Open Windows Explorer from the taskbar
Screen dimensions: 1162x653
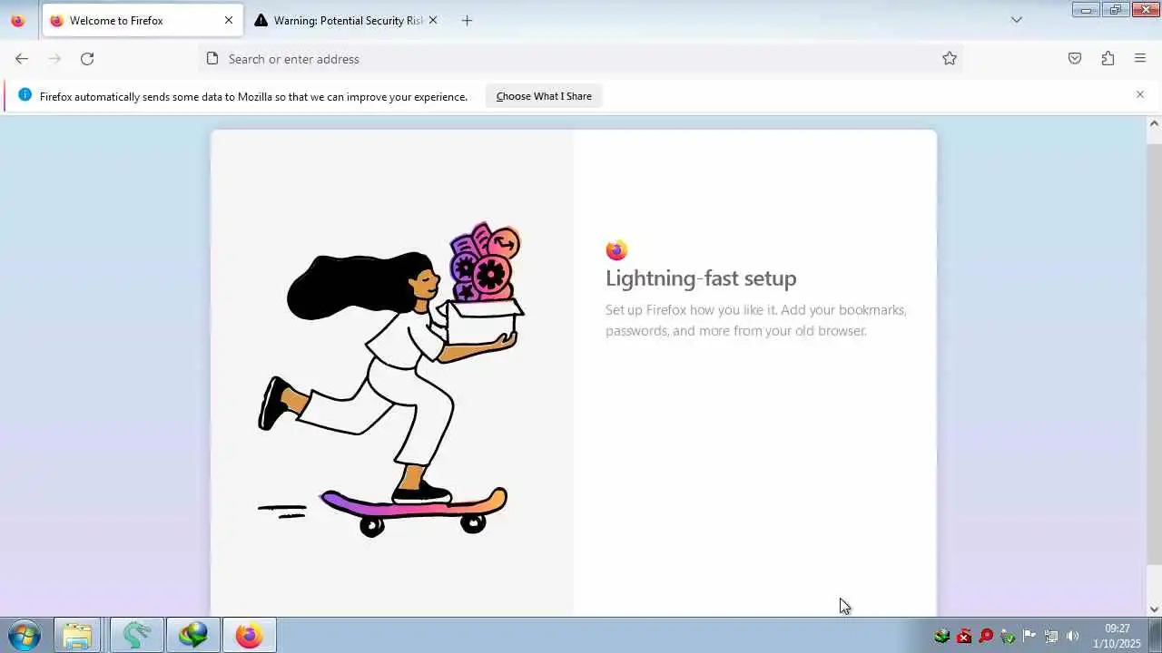(x=77, y=635)
